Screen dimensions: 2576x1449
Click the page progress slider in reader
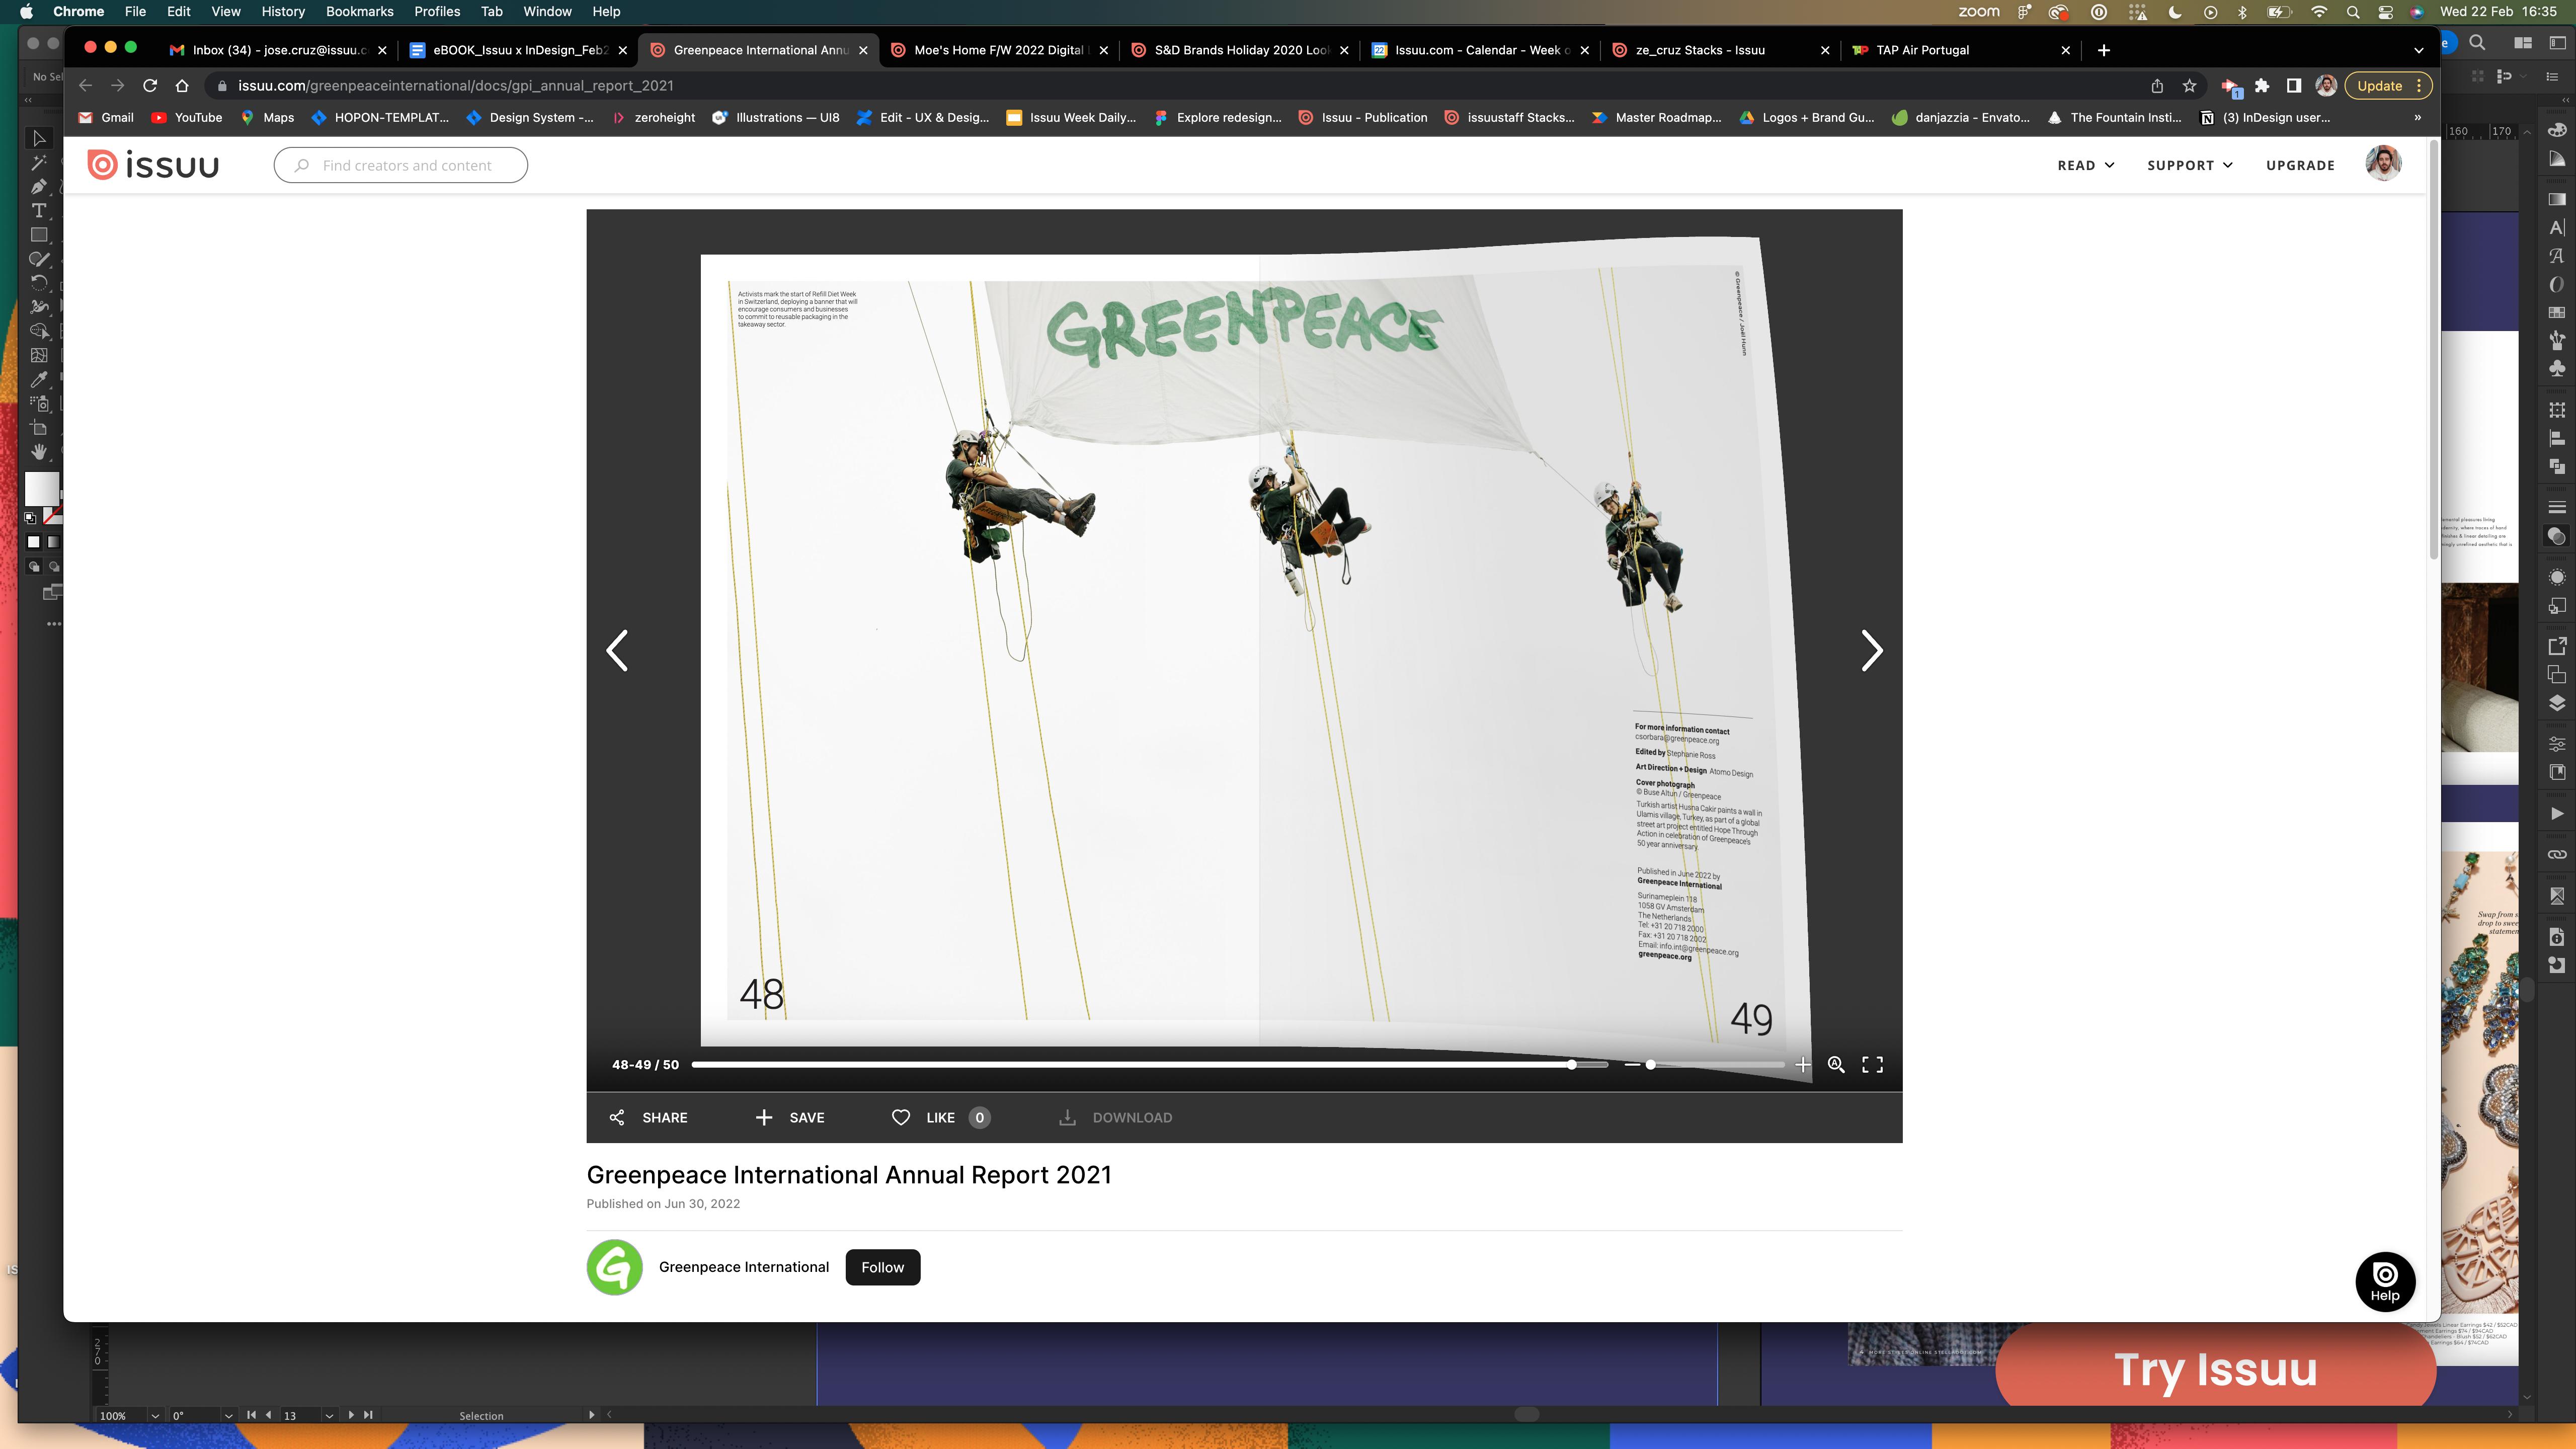pyautogui.click(x=1150, y=1065)
